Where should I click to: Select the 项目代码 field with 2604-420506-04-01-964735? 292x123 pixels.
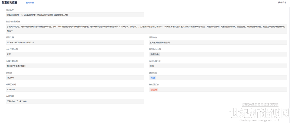click(75, 42)
